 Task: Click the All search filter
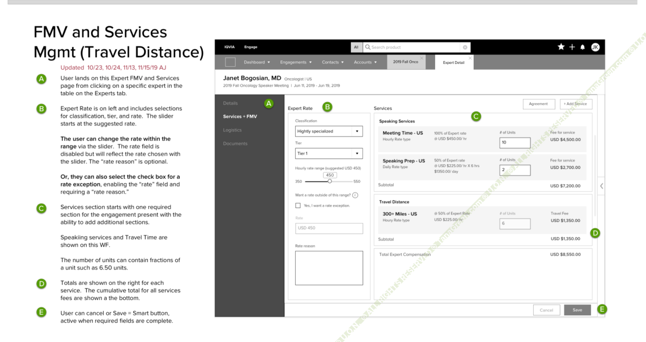[356, 48]
